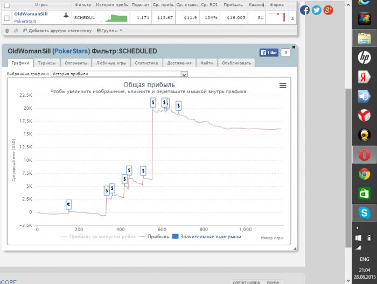Image resolution: width=377 pixels, height=284 pixels.
Task: Click the form indicator mini chart
Action: 277,17
